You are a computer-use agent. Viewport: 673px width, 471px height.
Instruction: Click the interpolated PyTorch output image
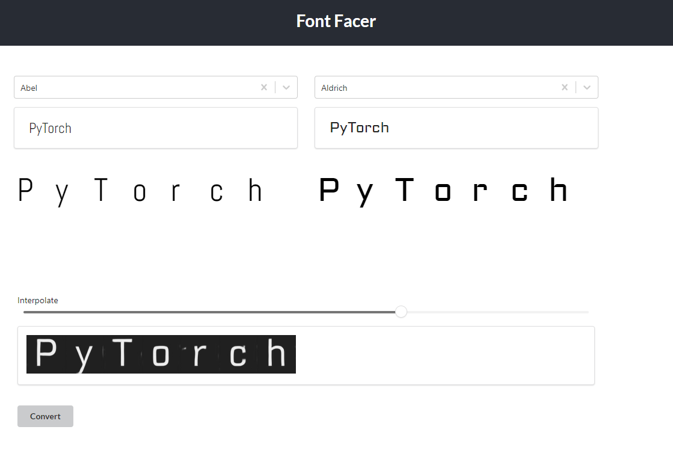pyautogui.click(x=161, y=354)
